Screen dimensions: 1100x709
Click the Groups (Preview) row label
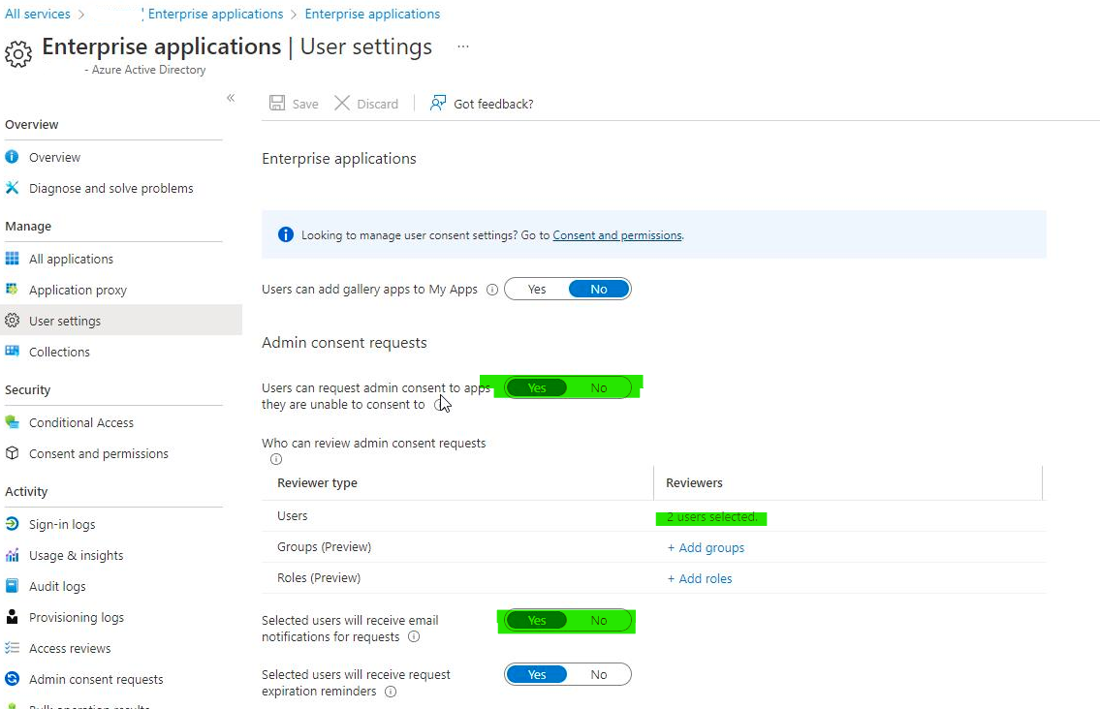click(x=324, y=547)
